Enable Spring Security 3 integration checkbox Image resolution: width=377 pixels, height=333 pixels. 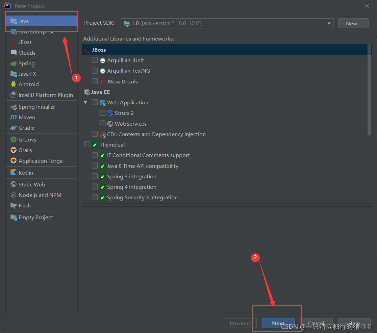[x=95, y=197]
